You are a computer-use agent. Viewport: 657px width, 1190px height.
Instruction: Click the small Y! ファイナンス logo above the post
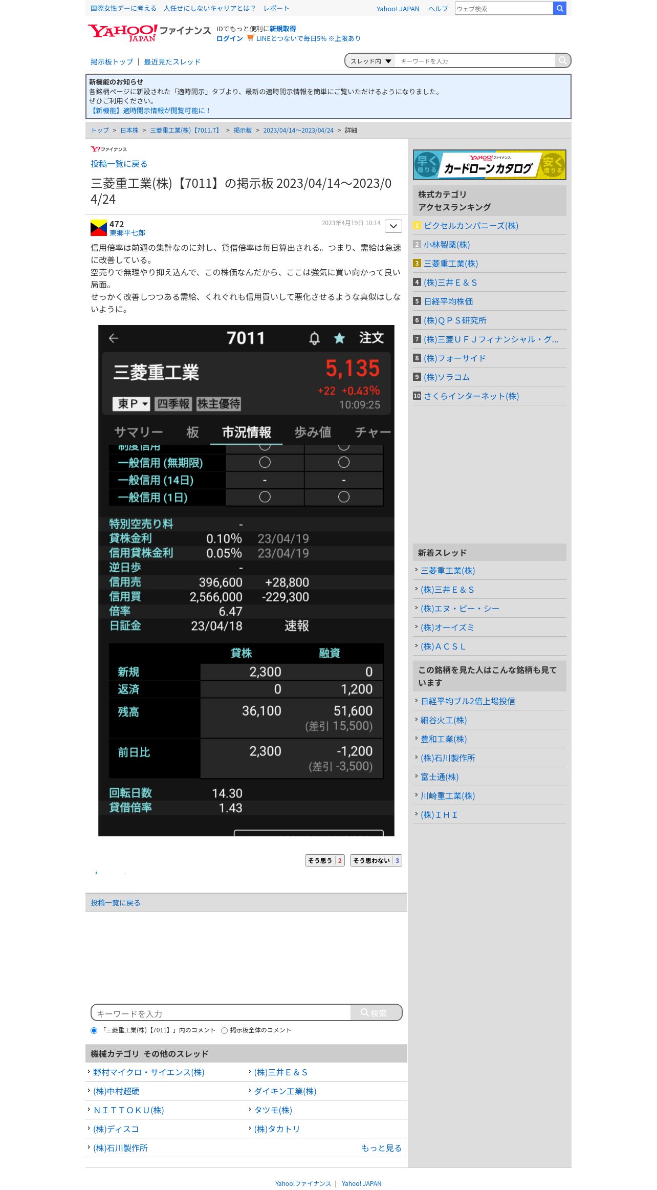108,149
